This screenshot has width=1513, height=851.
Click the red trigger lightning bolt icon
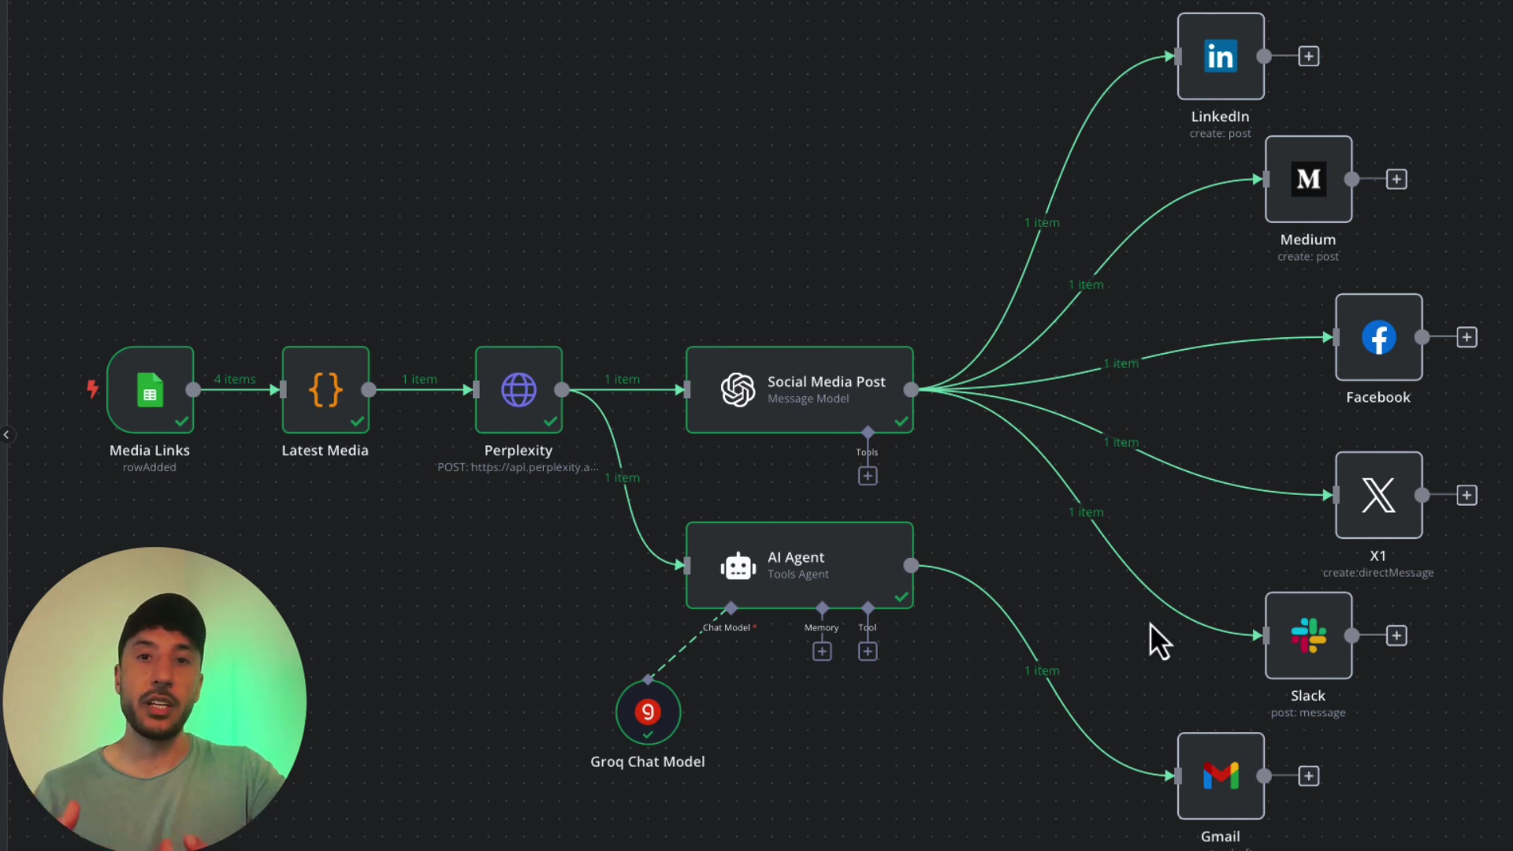[92, 388]
